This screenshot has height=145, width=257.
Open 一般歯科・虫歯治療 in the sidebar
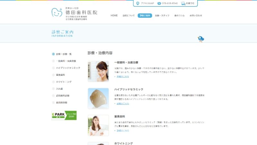click(x=66, y=61)
